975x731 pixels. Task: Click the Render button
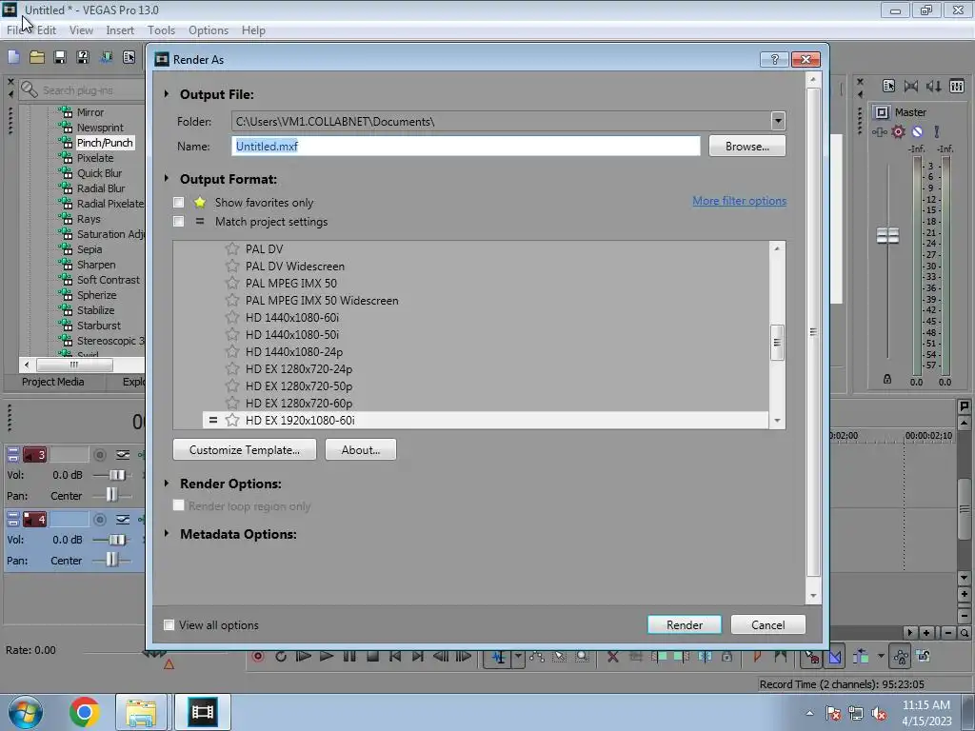tap(684, 624)
